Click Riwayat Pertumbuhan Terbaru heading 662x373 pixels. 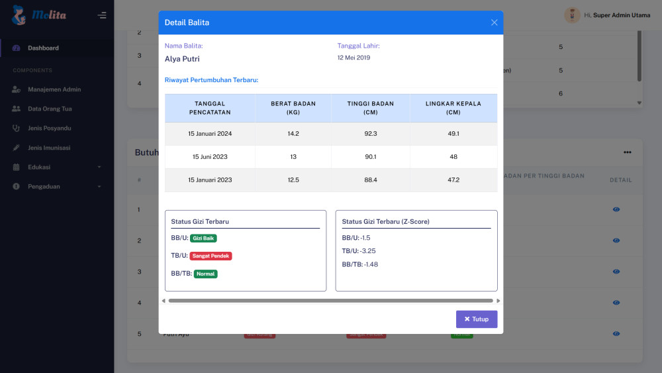click(212, 80)
